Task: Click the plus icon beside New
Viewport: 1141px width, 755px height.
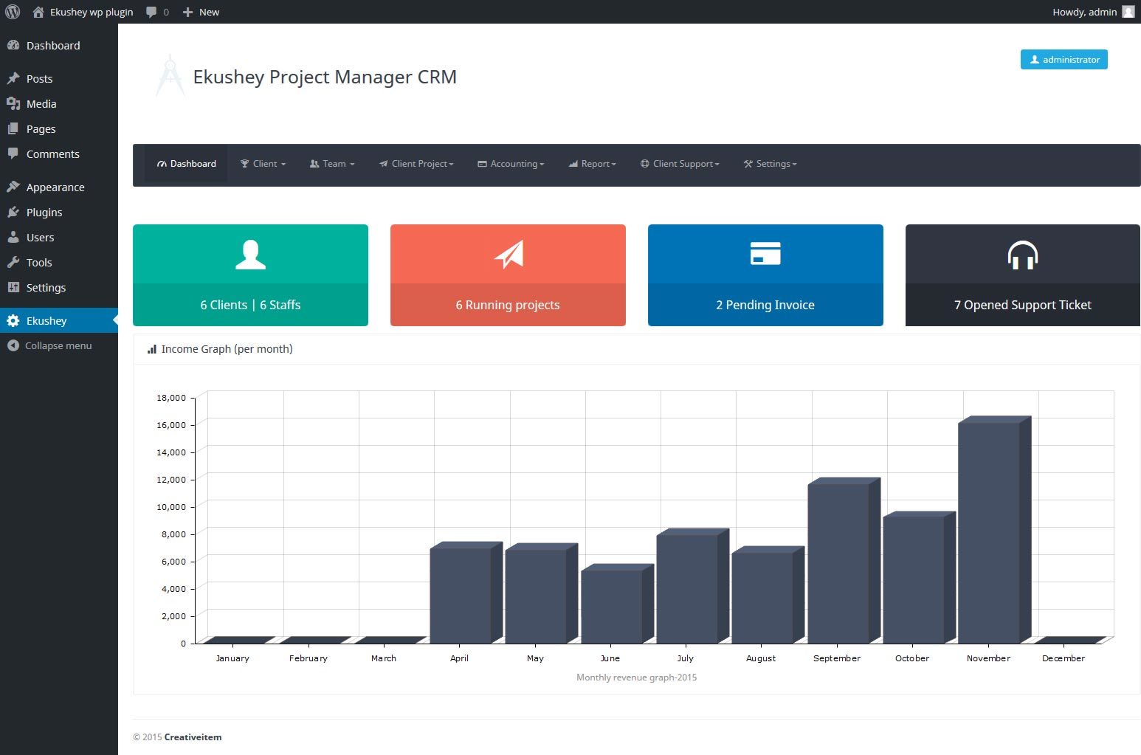Action: click(187, 12)
